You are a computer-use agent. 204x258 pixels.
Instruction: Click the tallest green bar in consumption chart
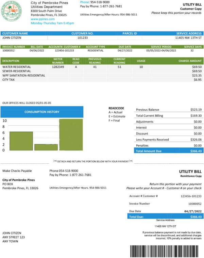71,134
